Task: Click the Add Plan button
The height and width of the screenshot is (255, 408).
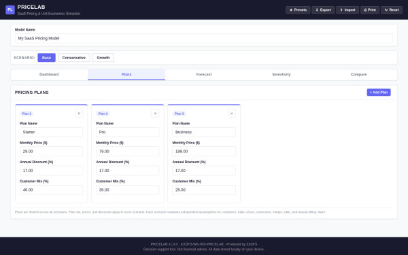Action: click(379, 92)
